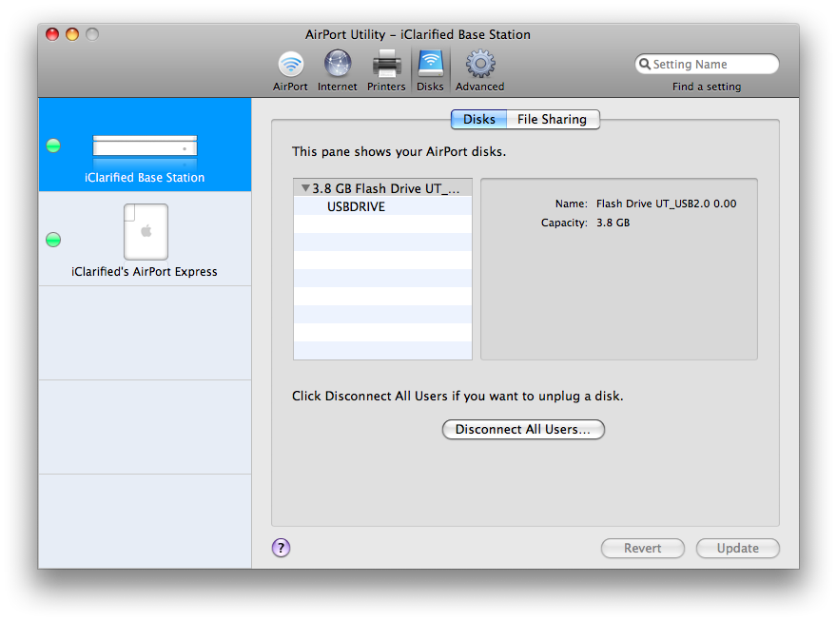Open the Printers pane
The width and height of the screenshot is (837, 621).
pyautogui.click(x=386, y=70)
